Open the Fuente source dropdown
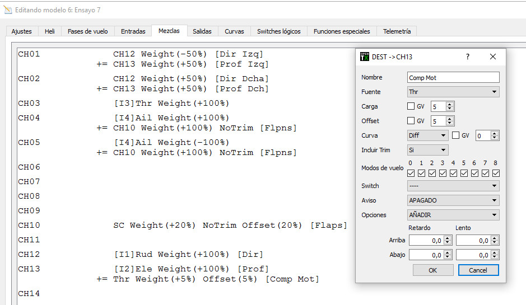Screen dimensions: 526x305 tap(453, 92)
